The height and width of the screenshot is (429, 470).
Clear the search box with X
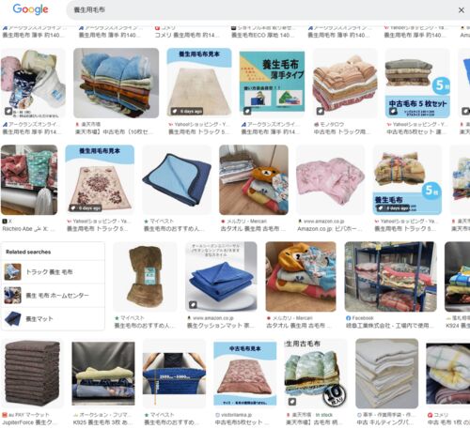tap(462, 10)
